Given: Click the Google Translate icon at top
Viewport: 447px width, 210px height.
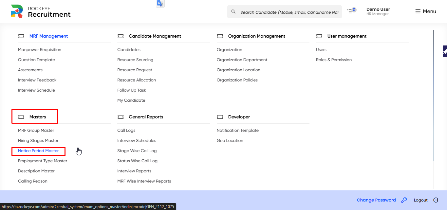Looking at the screenshot, I should pos(160,4).
